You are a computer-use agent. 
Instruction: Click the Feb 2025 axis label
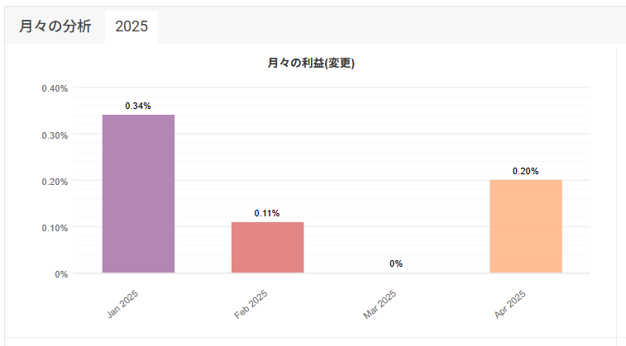pyautogui.click(x=251, y=305)
